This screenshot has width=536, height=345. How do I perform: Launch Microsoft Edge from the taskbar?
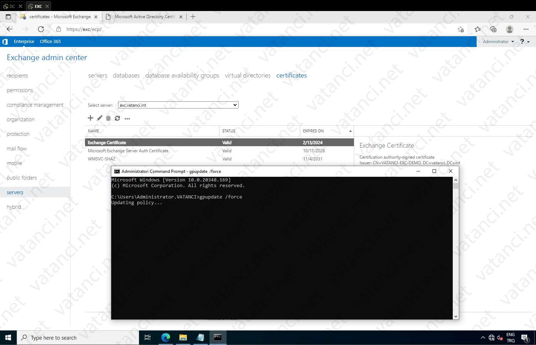[166, 338]
